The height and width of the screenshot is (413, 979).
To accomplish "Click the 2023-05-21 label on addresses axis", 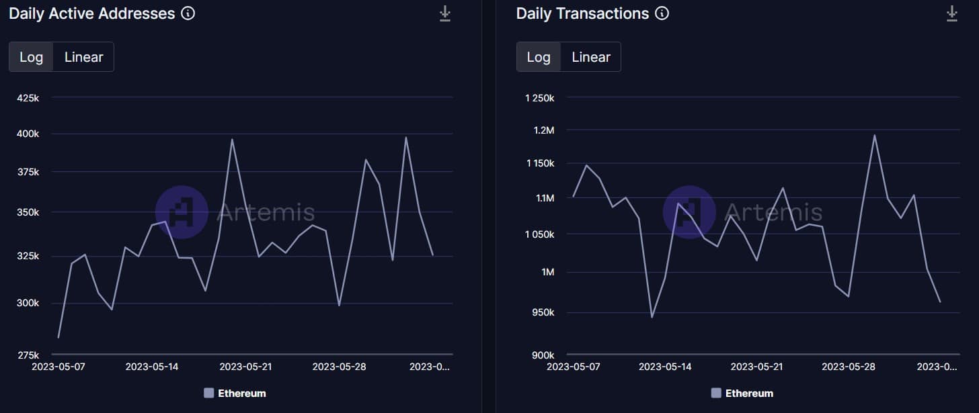I will 245,367.
